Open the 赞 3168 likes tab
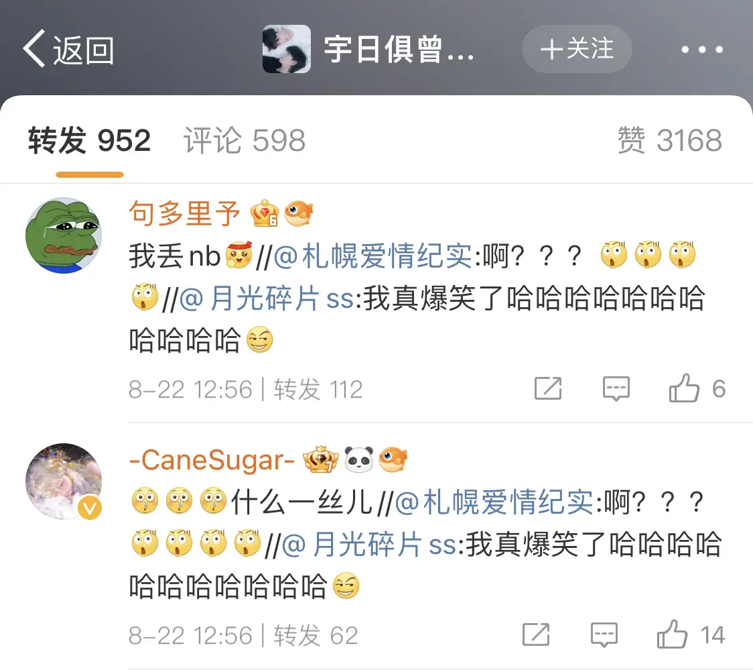Image resolution: width=753 pixels, height=670 pixels. [669, 140]
